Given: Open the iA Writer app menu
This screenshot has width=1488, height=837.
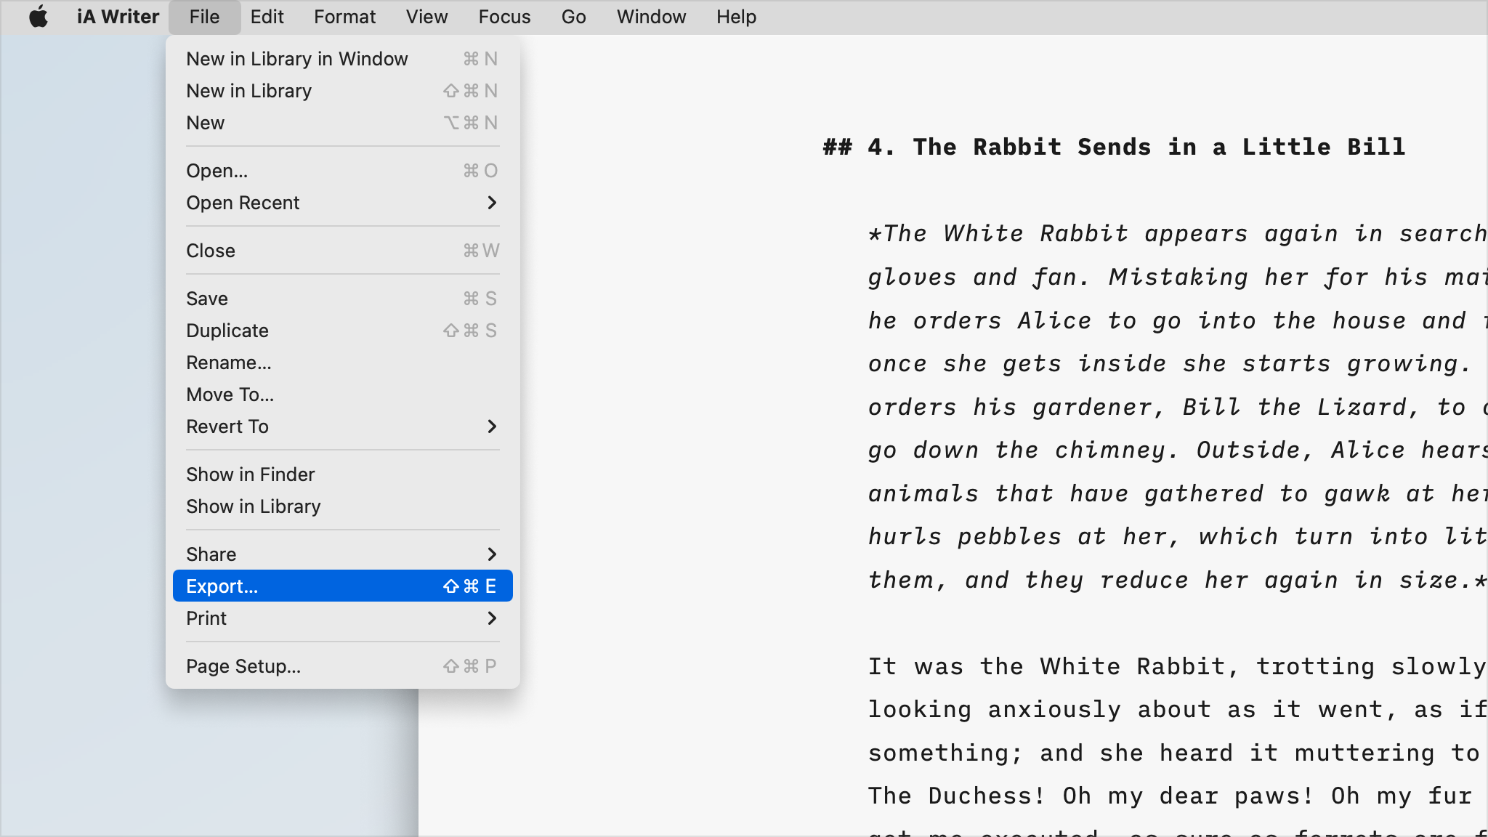Looking at the screenshot, I should click(118, 17).
